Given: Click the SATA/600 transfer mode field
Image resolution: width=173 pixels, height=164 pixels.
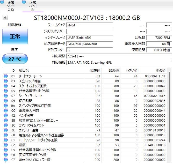Looking at the screenshot, I should [90, 44].
